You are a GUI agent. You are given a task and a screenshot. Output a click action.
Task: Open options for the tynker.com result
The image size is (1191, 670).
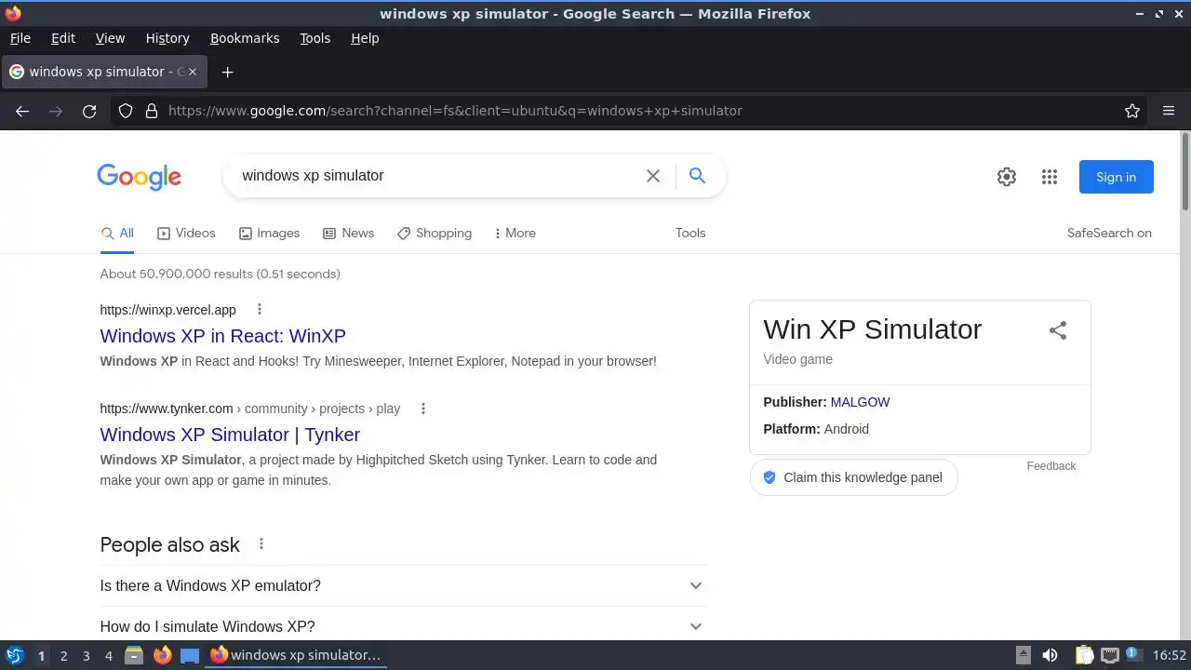(x=423, y=409)
